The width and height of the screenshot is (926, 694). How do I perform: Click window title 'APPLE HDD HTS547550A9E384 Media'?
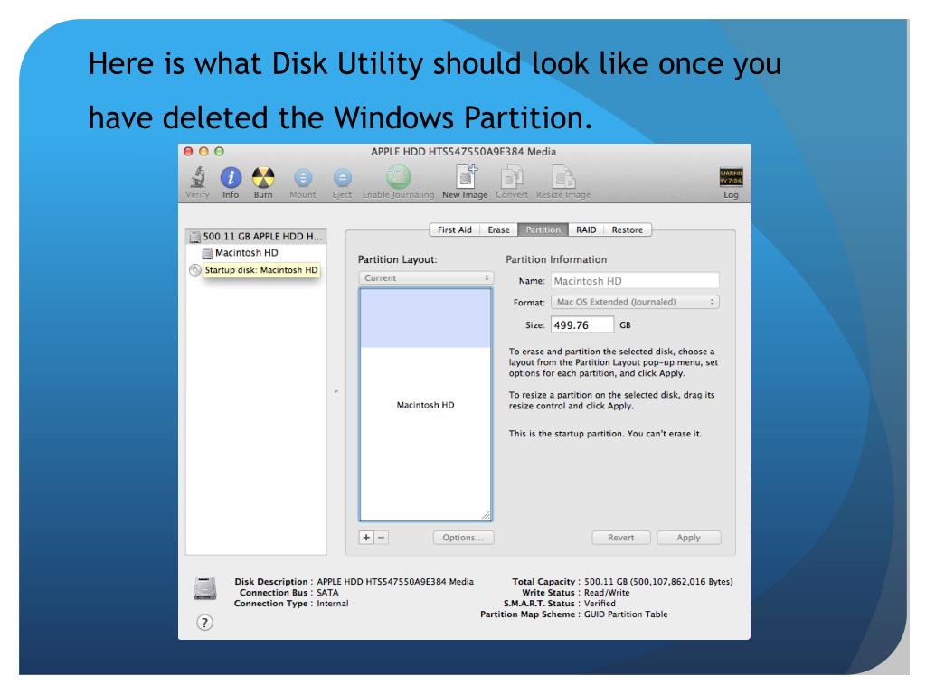pyautogui.click(x=464, y=152)
